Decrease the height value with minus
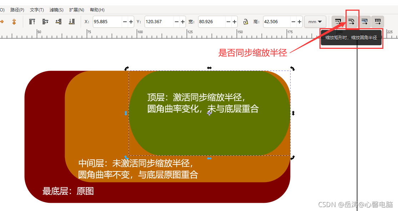Image resolution: width=398 pixels, height=211 pixels. (293, 22)
